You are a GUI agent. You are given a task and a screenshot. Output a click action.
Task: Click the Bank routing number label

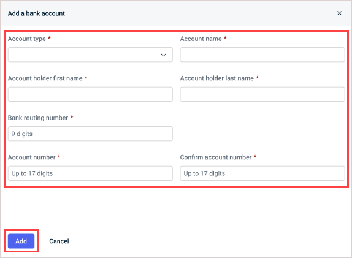[38, 118]
